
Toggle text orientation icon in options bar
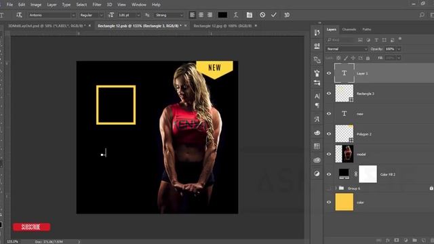(19, 15)
